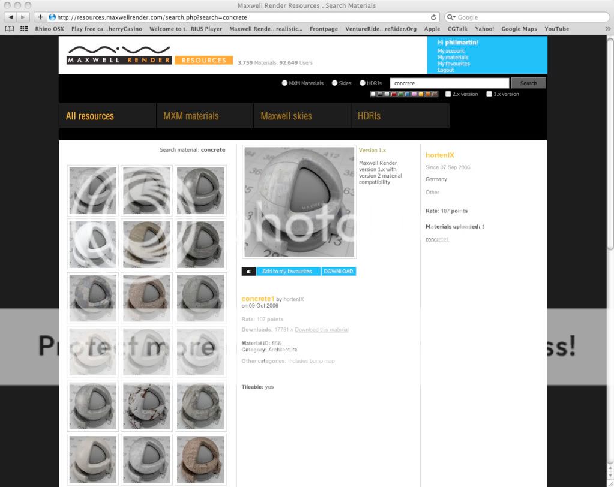
Task: Click the concrete1 material title
Action: pyautogui.click(x=258, y=299)
